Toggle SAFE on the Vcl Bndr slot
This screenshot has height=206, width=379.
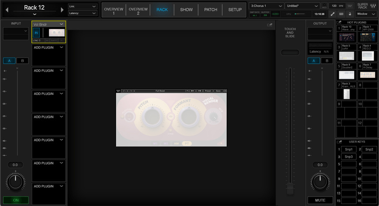point(54,40)
